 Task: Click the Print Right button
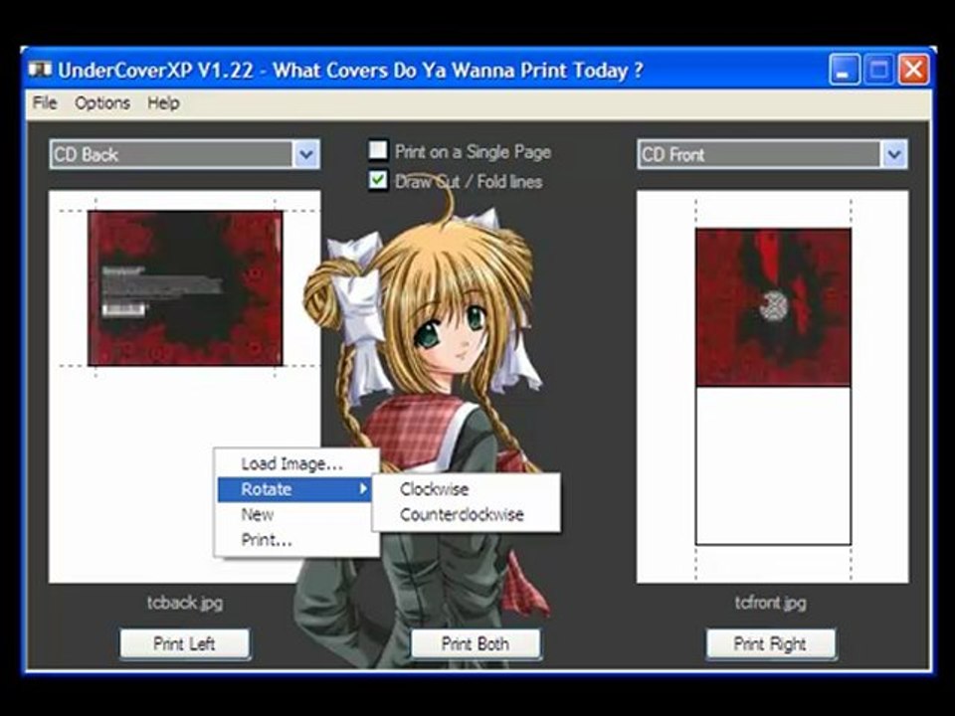coord(770,643)
